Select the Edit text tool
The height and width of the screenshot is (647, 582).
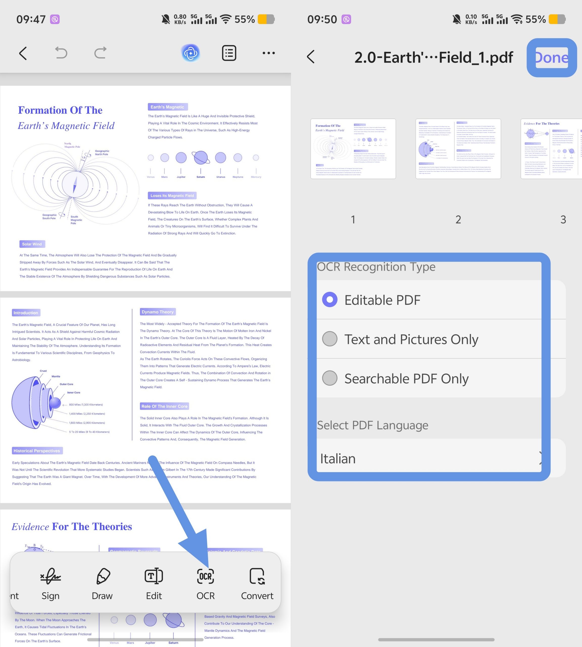154,584
